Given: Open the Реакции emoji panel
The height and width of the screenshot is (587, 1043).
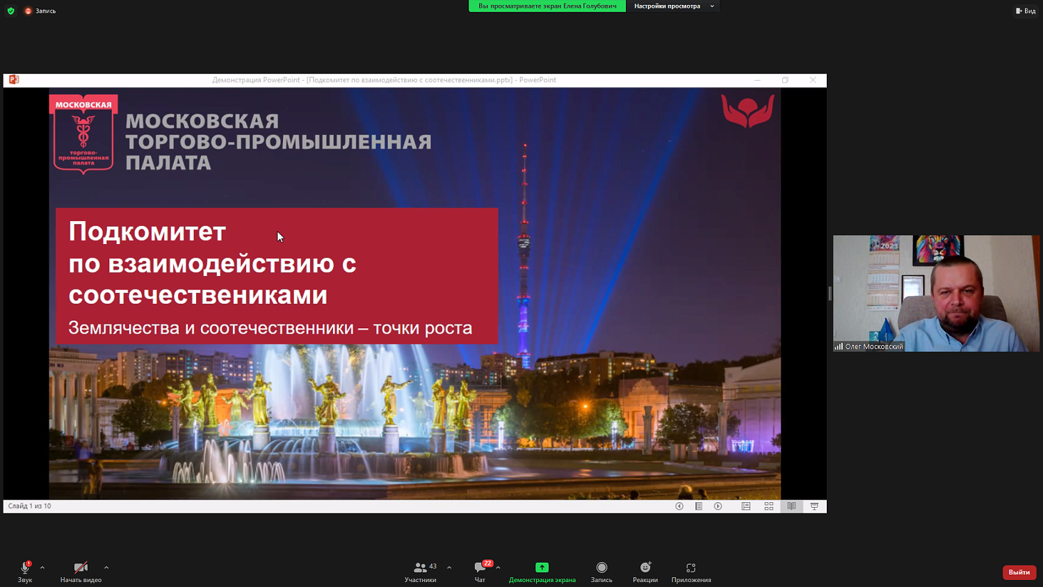Looking at the screenshot, I should point(644,572).
